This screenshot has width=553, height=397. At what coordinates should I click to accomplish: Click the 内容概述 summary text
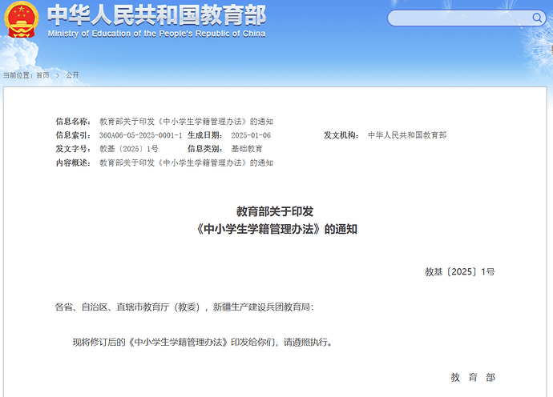click(x=186, y=162)
